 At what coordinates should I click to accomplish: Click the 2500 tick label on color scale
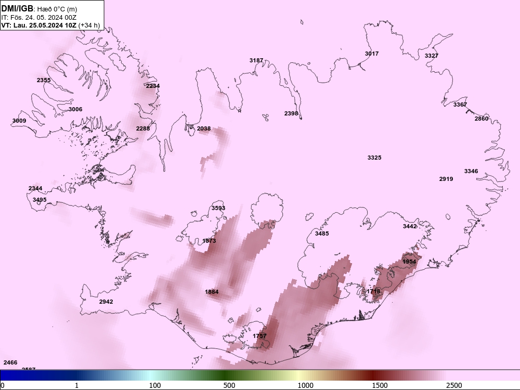tap(454, 385)
